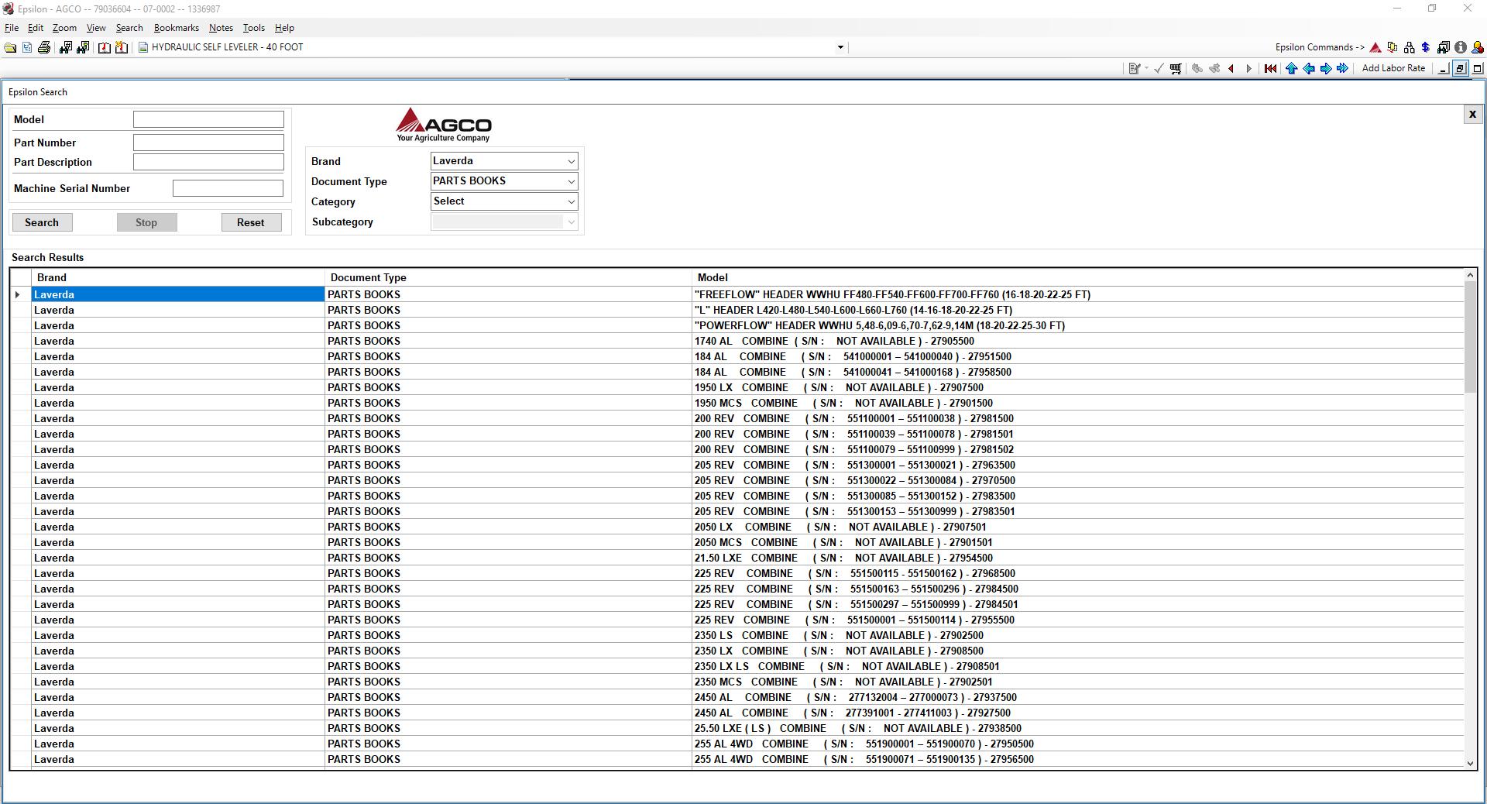The height and width of the screenshot is (804, 1487).
Task: Click the notes pencil icon
Action: (1135, 68)
